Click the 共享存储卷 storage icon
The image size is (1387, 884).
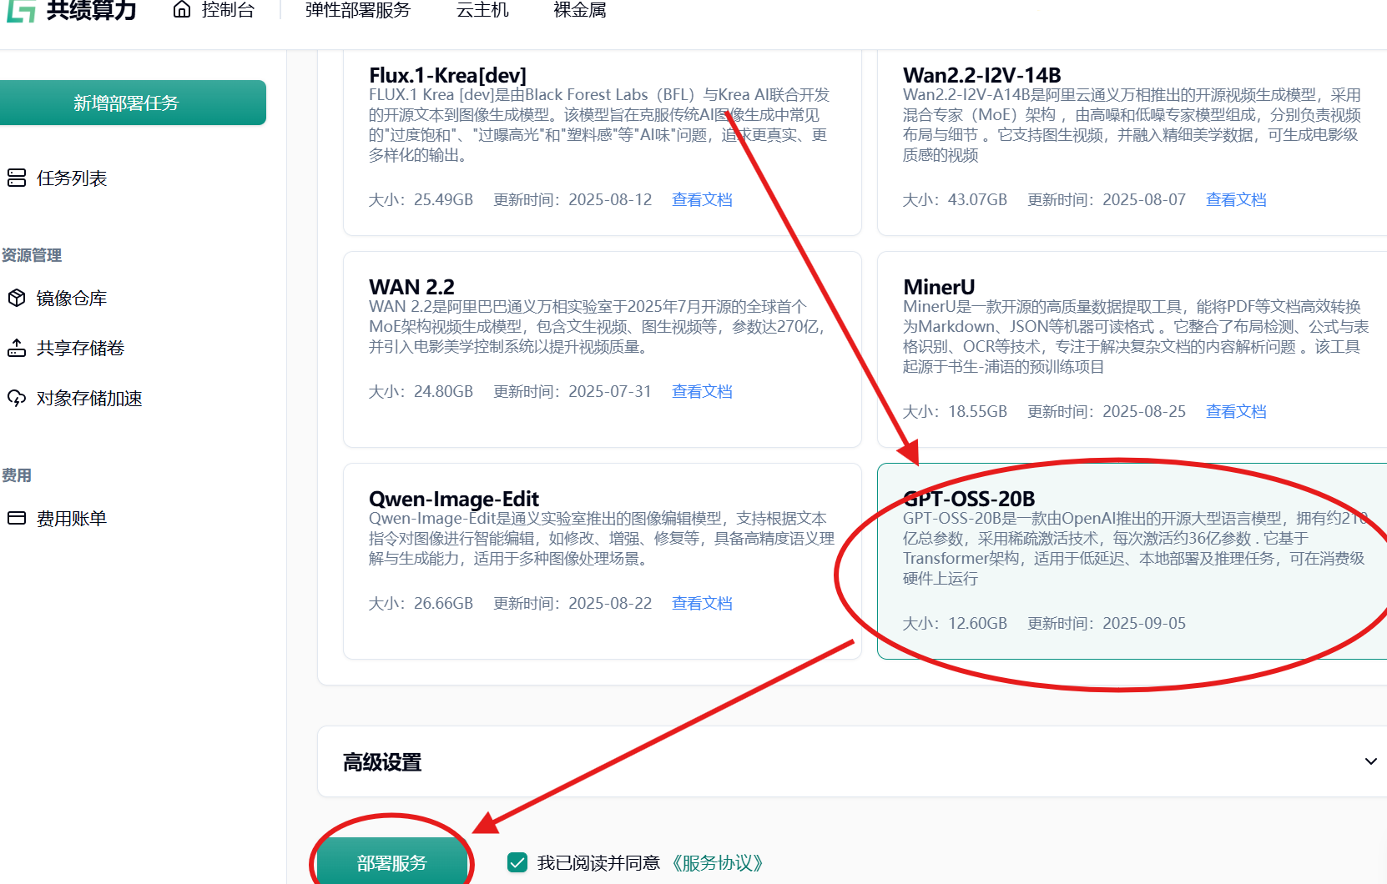pos(17,348)
